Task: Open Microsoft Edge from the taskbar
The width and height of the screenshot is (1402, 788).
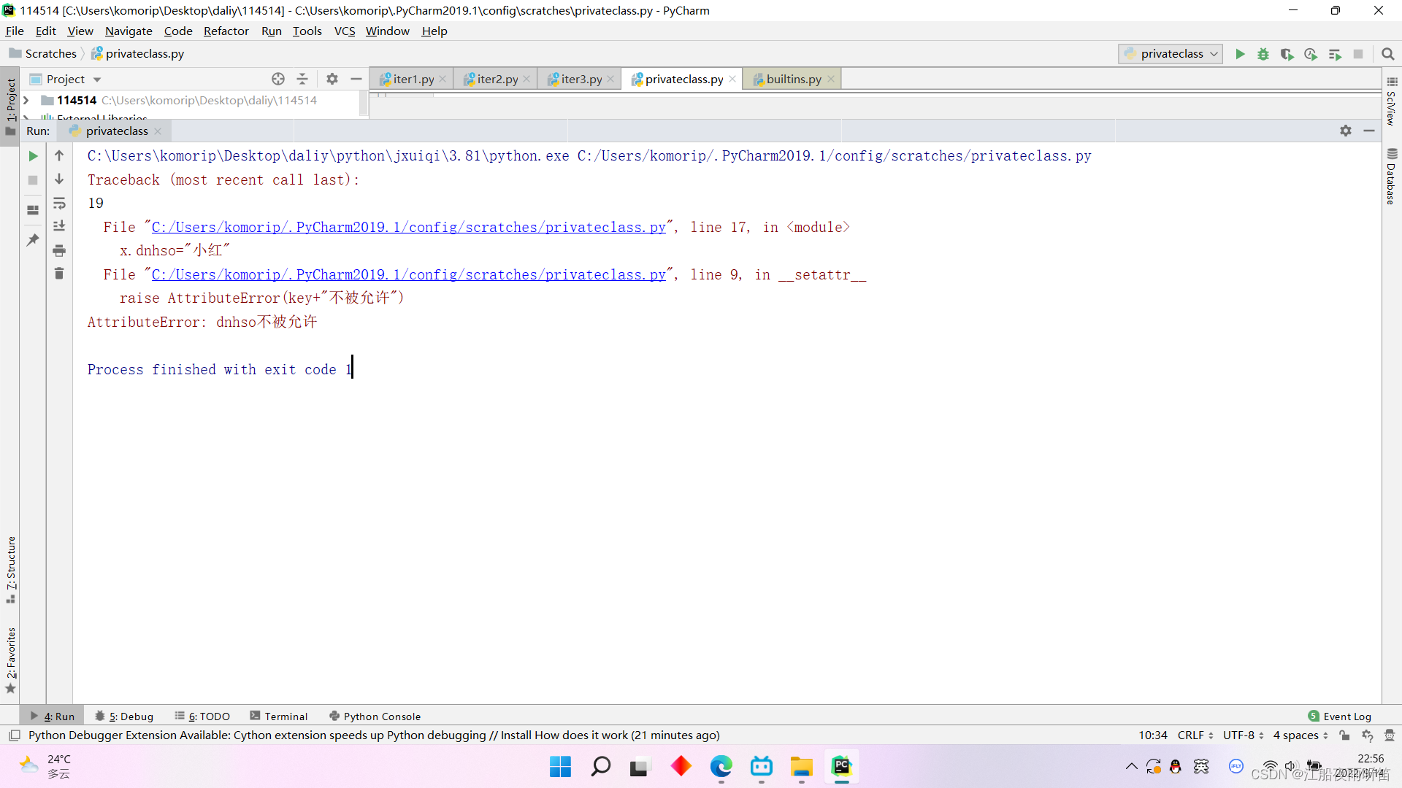Action: coord(721,767)
